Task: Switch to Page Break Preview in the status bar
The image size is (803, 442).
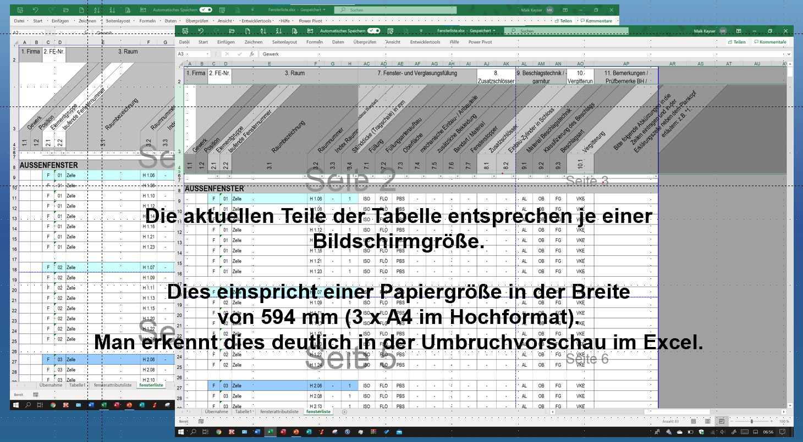Action: point(722,421)
